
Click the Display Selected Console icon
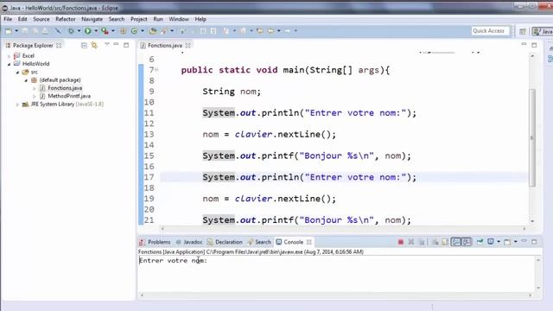(490, 242)
